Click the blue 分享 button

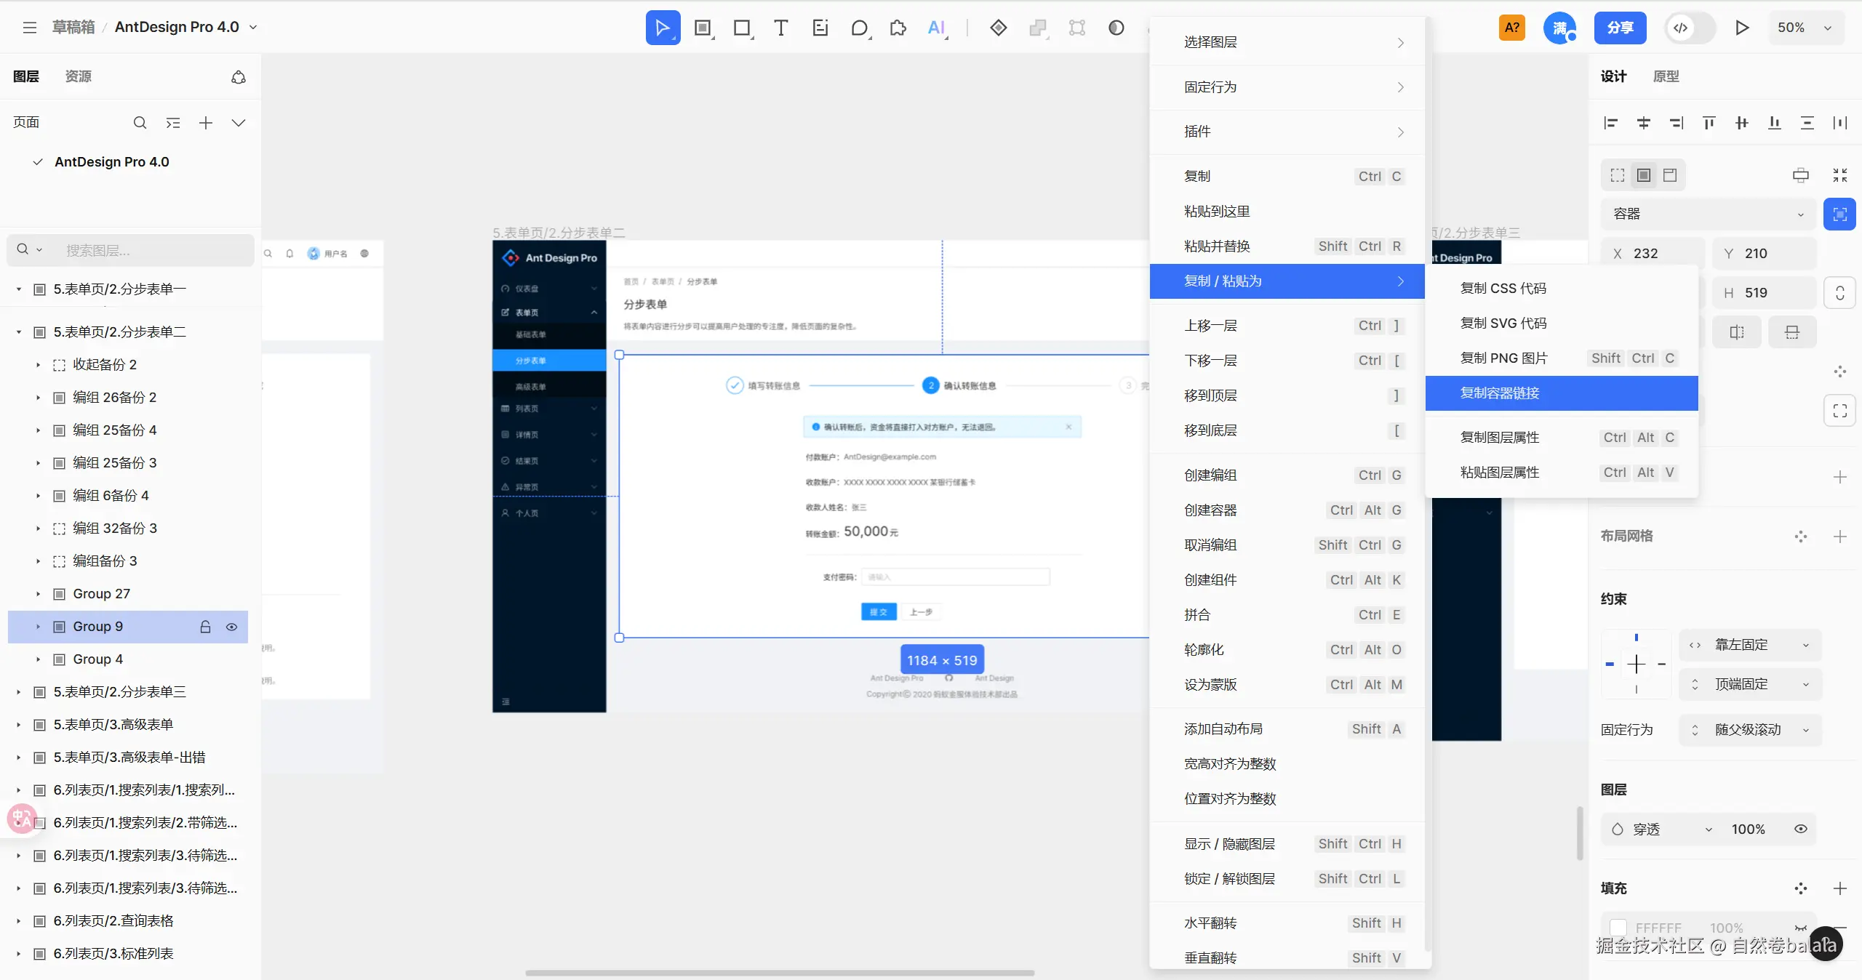(1620, 28)
